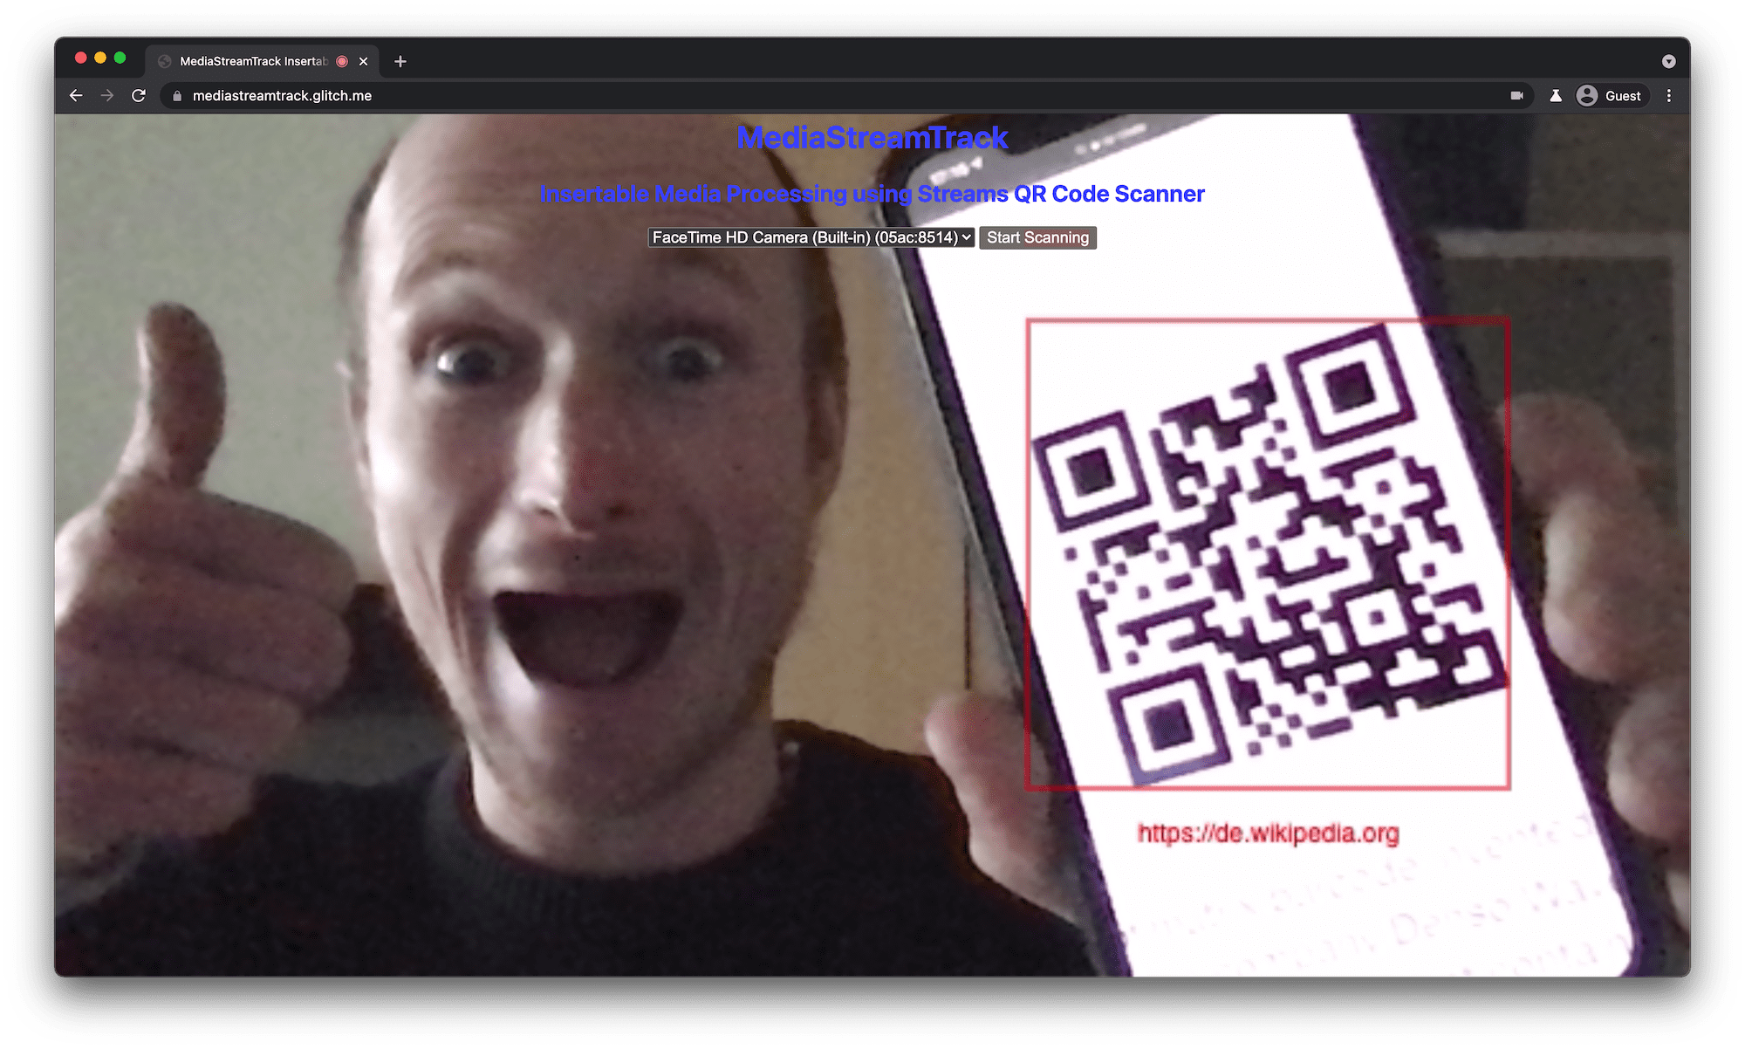Click the site security lock icon
1745x1049 pixels.
(x=175, y=96)
